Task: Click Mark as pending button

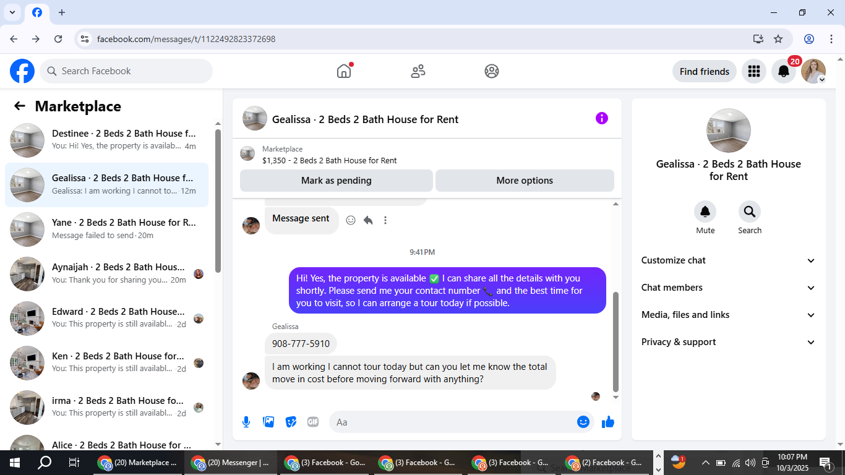Action: tap(337, 181)
